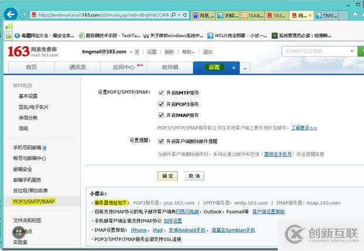Open the 安卓Android手机 help link
364x251 pixels.
pos(187,230)
